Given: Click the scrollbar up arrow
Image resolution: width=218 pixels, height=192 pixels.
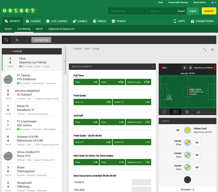Looking at the screenshot, I should 64,47.
